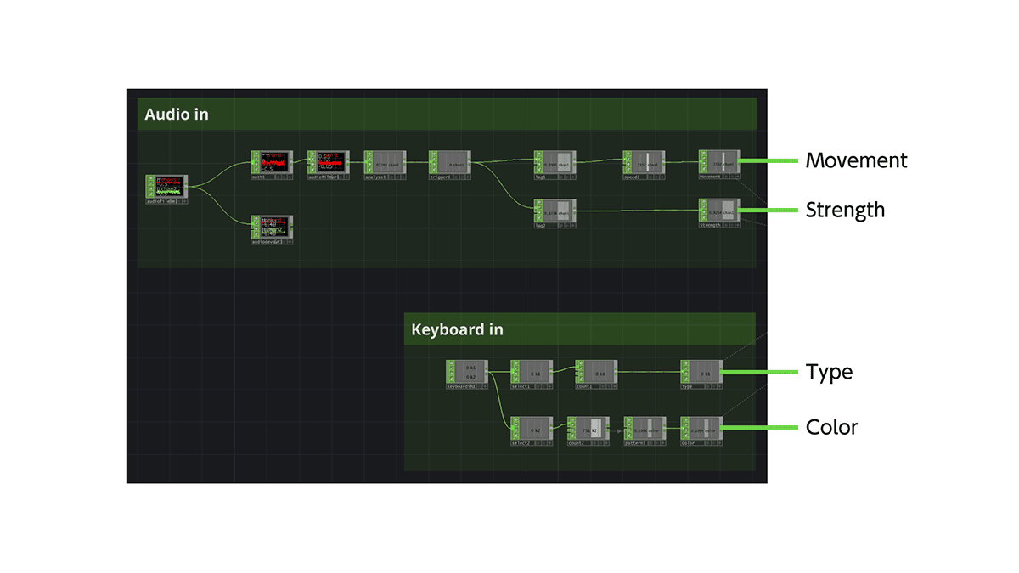Select the analyze1 node
Viewport: 1019px width, 573px height.
[x=385, y=163]
